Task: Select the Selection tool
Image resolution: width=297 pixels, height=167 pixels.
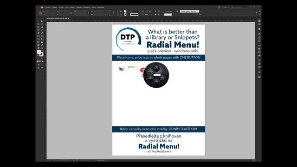Action: click(38, 21)
